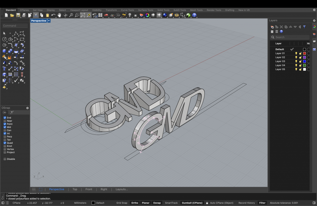Toggle Ortho in the status bar
This screenshot has width=317, height=206.
coord(135,203)
